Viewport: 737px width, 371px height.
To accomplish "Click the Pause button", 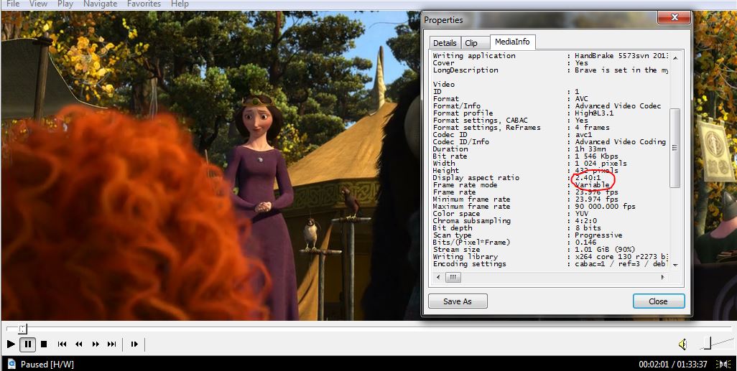I will tap(28, 344).
